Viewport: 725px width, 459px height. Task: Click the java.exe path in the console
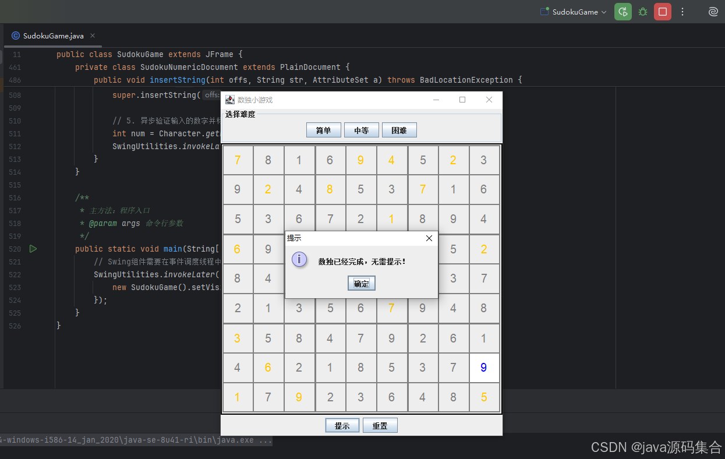pyautogui.click(x=136, y=440)
